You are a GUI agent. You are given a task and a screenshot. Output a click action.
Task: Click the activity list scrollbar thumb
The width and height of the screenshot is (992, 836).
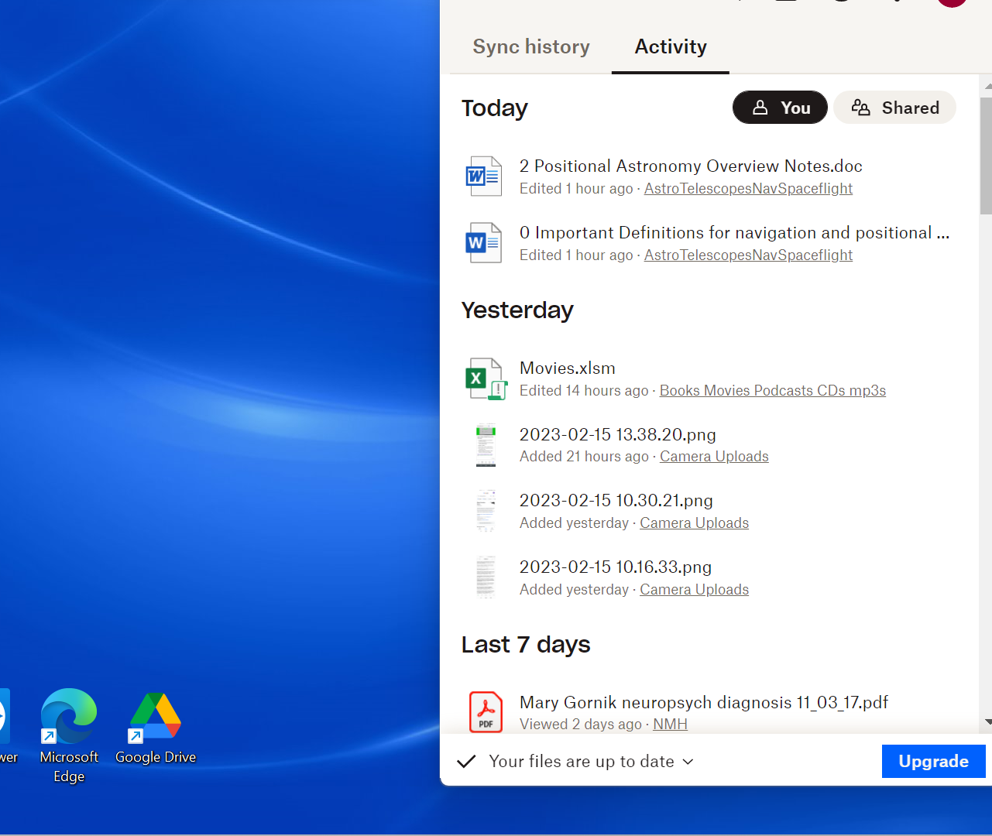986,155
